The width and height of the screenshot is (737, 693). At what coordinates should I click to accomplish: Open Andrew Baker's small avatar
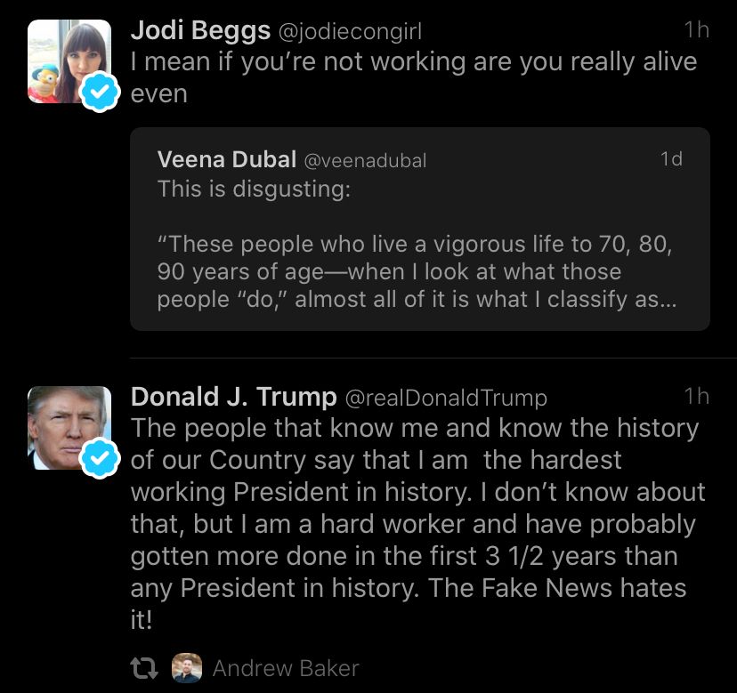pos(186,668)
